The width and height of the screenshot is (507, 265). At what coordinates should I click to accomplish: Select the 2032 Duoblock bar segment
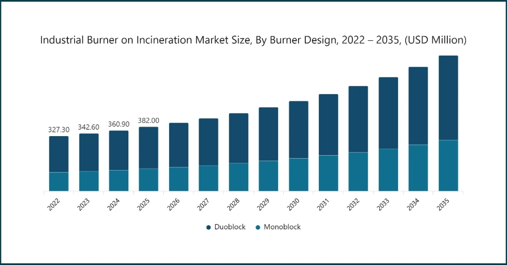(358, 119)
